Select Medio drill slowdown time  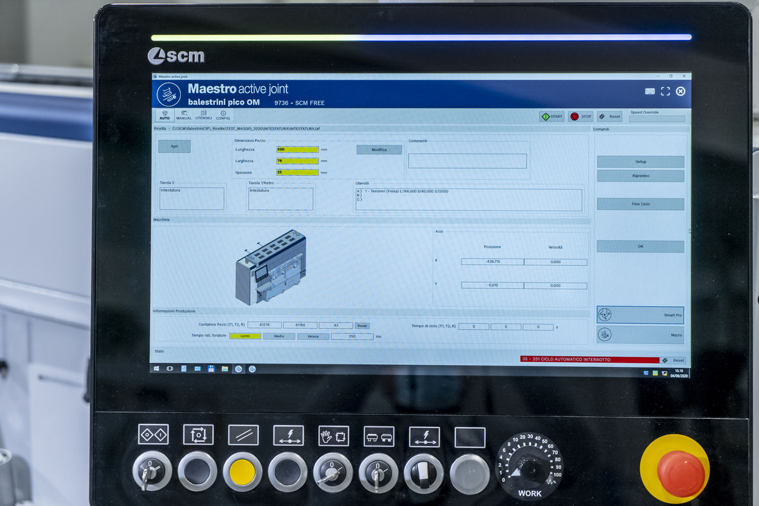[279, 336]
